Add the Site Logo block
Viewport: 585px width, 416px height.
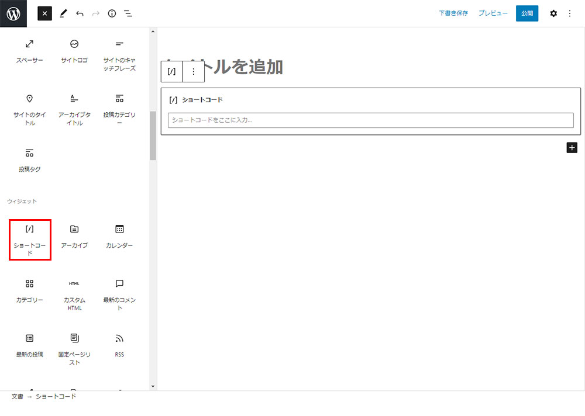coord(74,51)
